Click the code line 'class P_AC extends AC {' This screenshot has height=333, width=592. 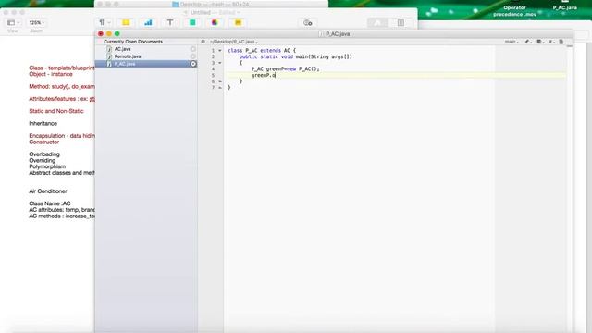262,51
